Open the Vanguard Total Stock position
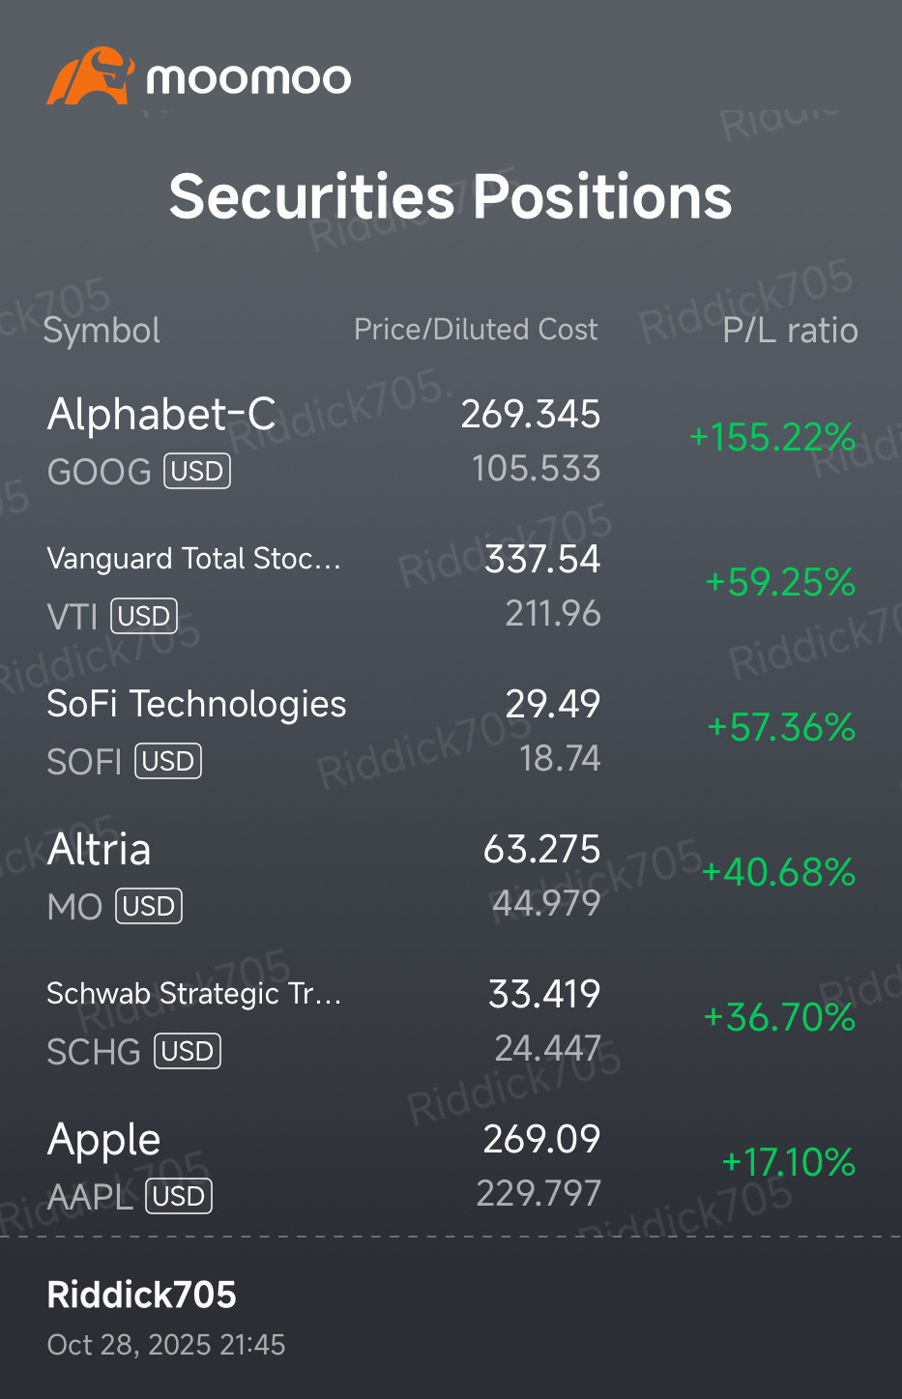The image size is (902, 1399). [451, 585]
